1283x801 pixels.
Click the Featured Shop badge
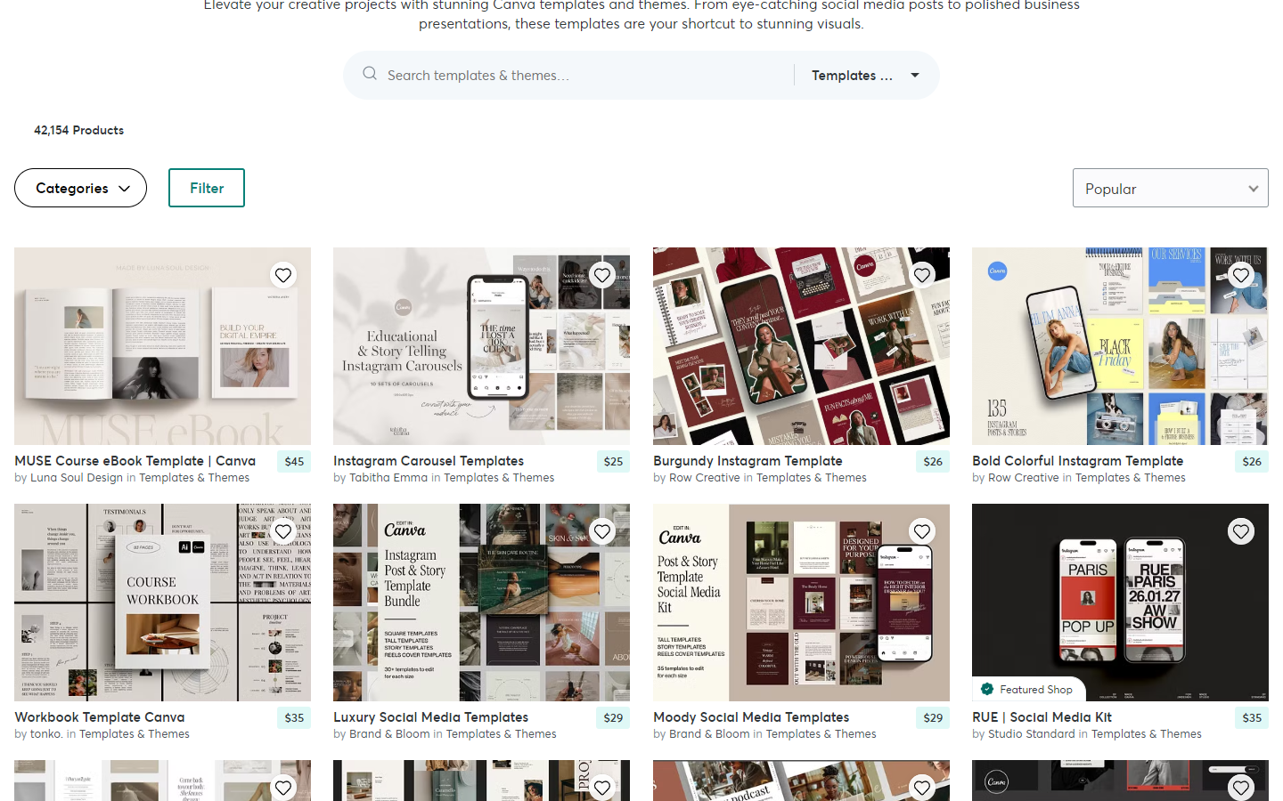[1028, 690]
